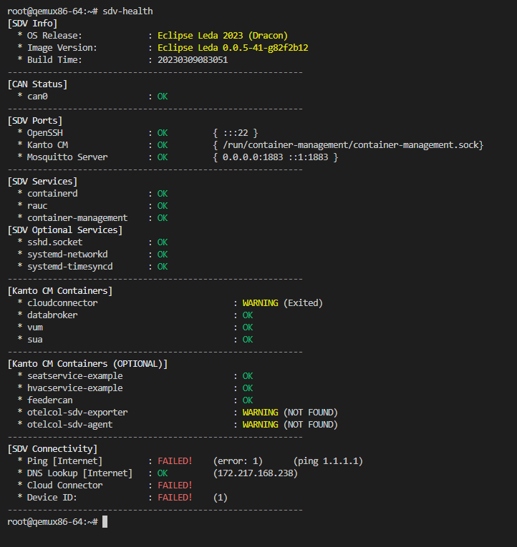Select the [SDV Info] section header
Image resolution: width=517 pixels, height=547 pixels.
point(32,24)
